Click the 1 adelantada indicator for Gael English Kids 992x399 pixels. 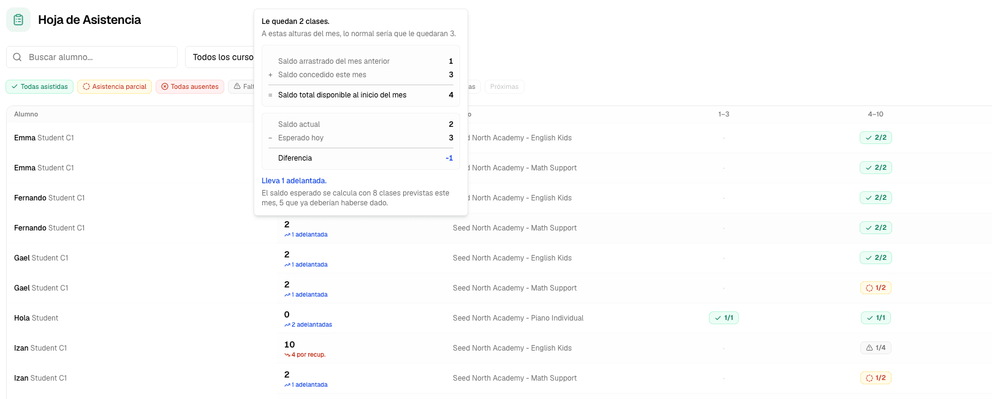pos(306,265)
